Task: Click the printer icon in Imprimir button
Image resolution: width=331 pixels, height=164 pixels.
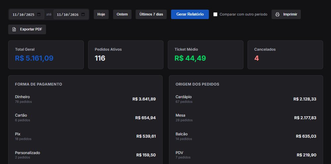Action: coord(278,14)
